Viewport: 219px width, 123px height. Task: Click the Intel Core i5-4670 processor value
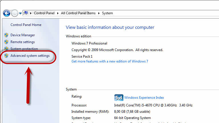pyautogui.click(x=153, y=105)
